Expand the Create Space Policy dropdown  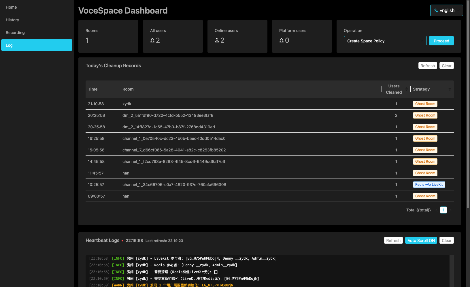click(x=385, y=41)
